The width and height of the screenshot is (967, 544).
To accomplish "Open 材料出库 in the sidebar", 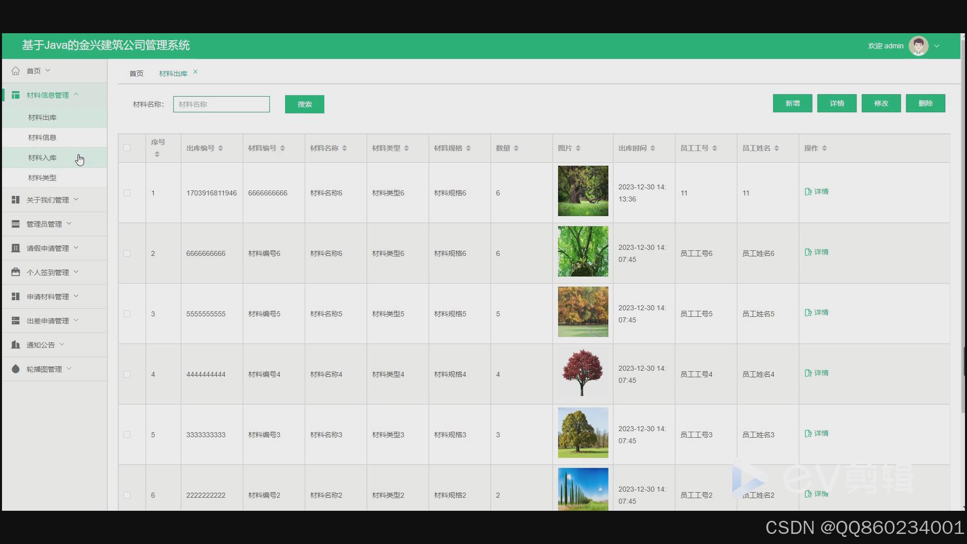I will [x=54, y=117].
